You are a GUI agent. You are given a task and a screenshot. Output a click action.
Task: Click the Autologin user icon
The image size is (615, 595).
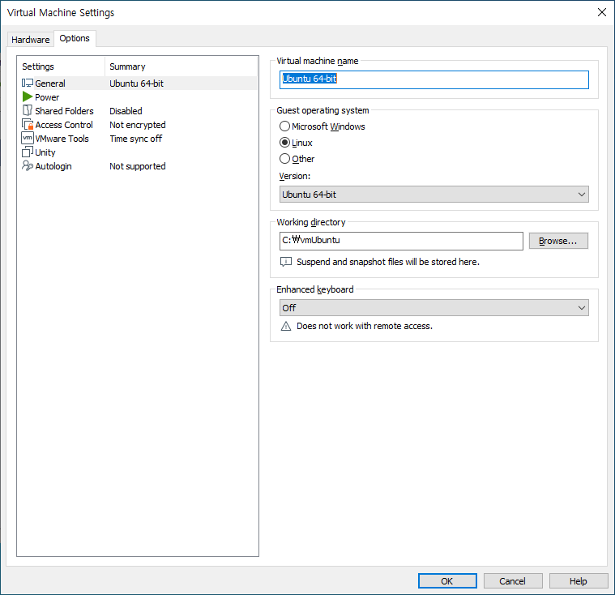coord(28,165)
